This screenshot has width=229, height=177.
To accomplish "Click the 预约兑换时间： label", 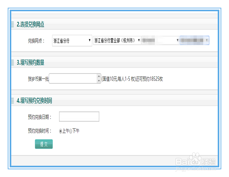I will coord(40,131).
